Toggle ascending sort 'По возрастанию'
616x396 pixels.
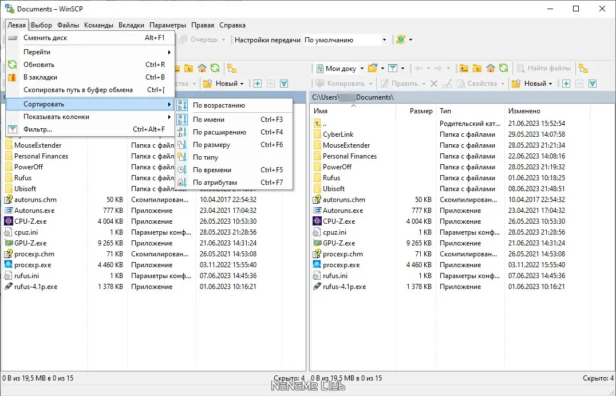point(235,105)
